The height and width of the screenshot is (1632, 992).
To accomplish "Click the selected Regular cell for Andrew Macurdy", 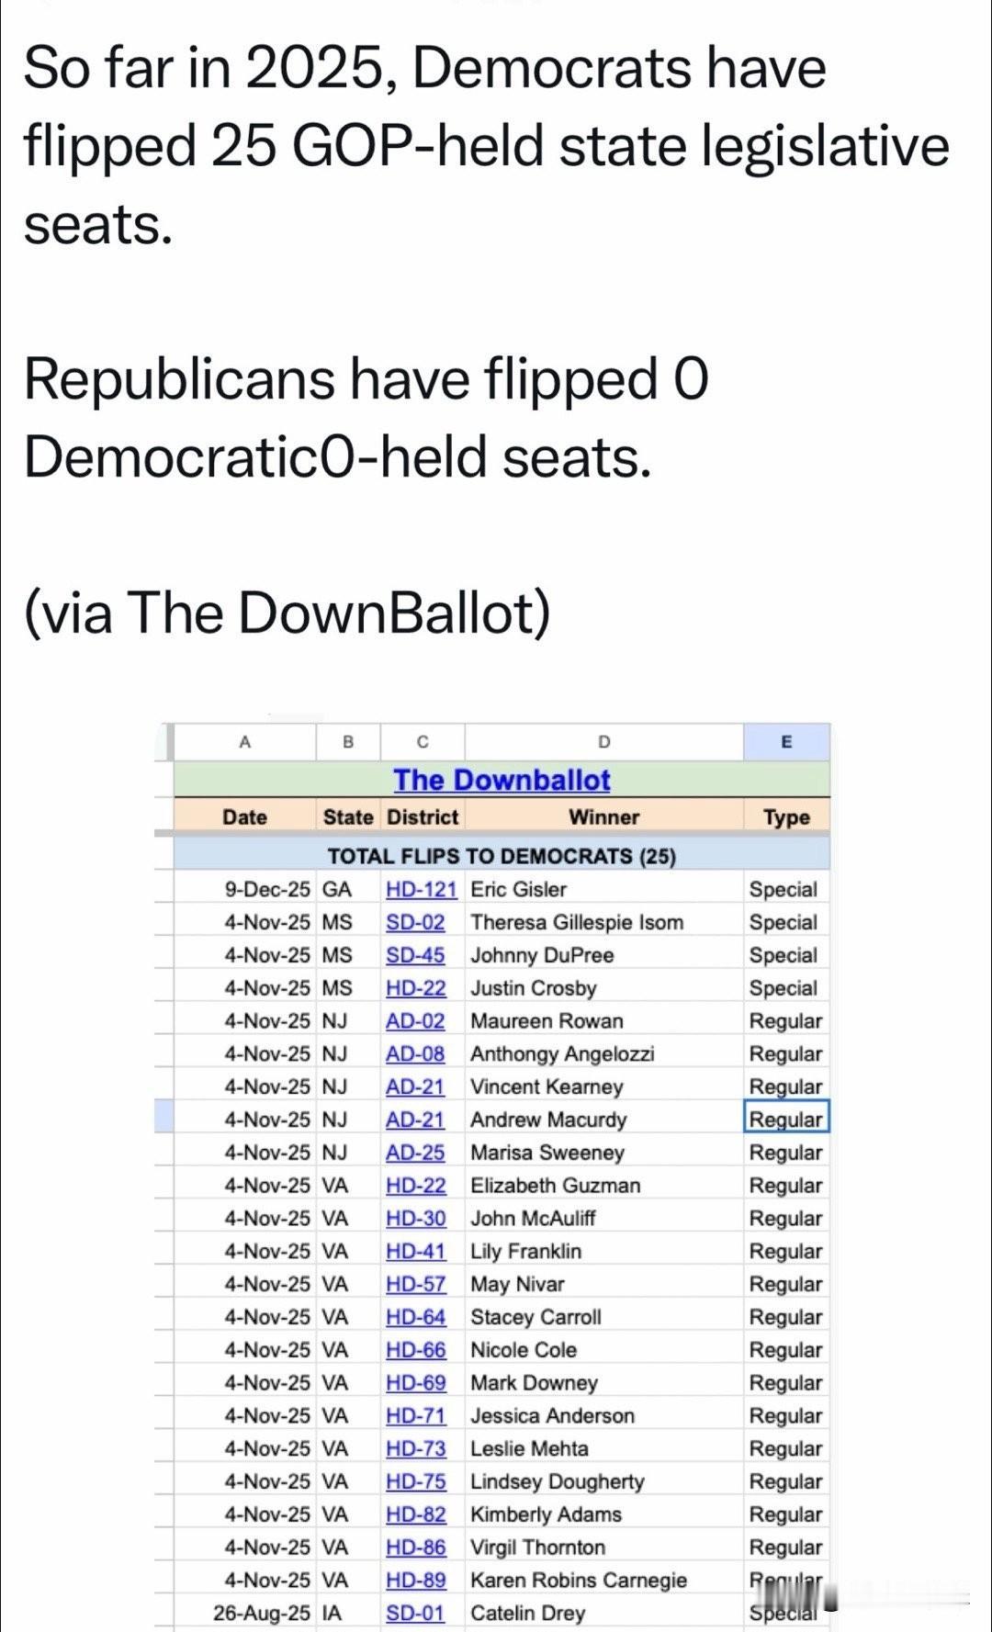I will tap(786, 1120).
